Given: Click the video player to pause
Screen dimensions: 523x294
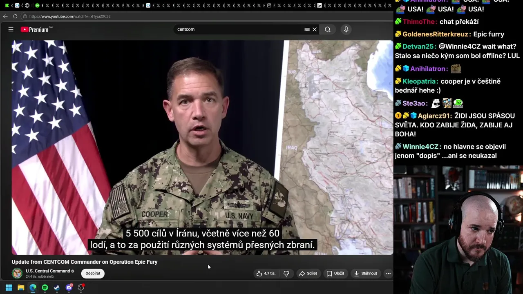Looking at the screenshot, I should [202, 147].
